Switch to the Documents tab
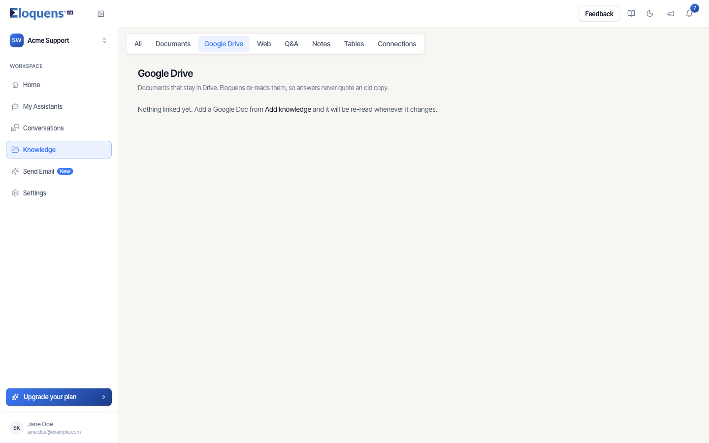This screenshot has width=709, height=443. 173,44
